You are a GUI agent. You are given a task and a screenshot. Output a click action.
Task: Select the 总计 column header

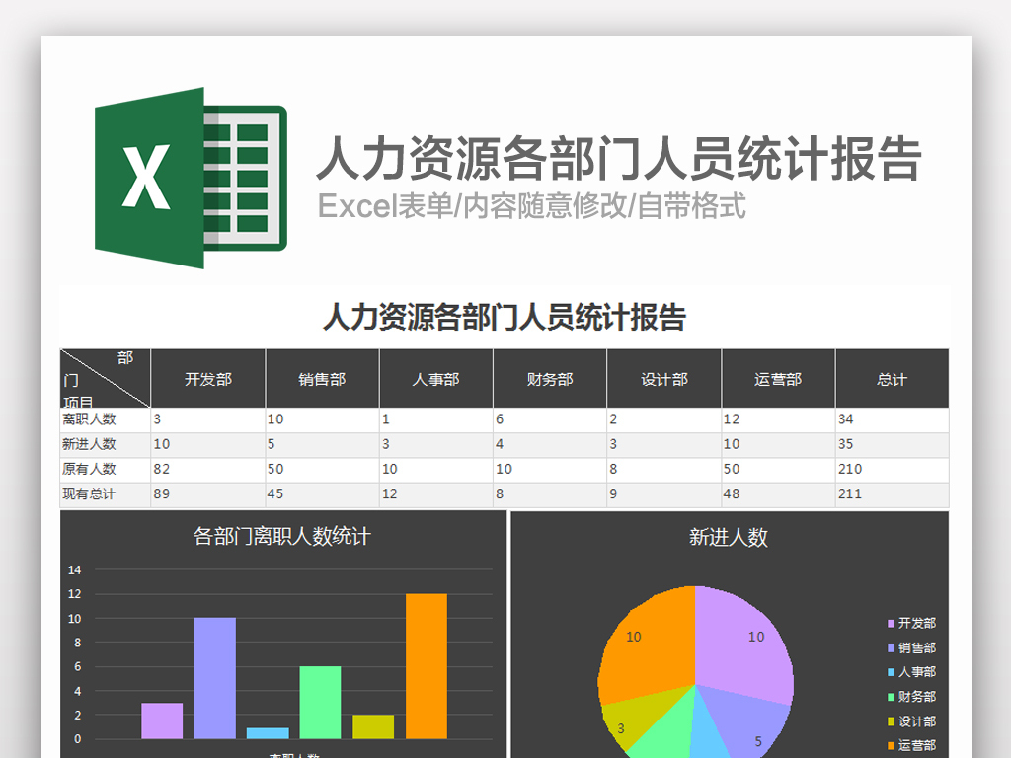pyautogui.click(x=893, y=378)
